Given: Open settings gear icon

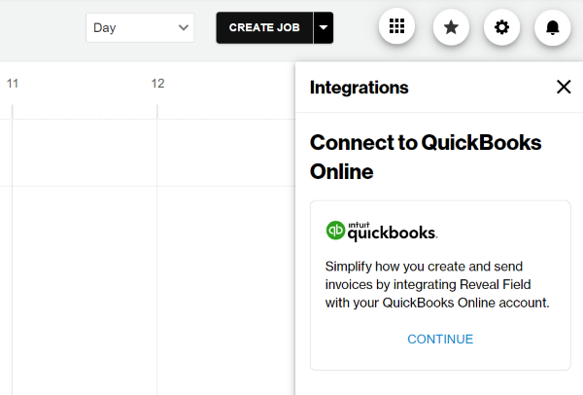Looking at the screenshot, I should [501, 27].
